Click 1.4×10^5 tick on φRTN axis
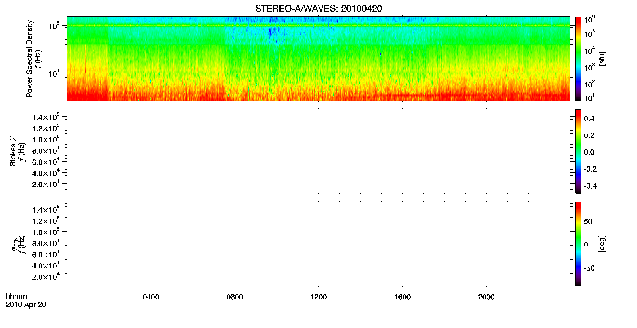This screenshot has width=637, height=328. 46,209
